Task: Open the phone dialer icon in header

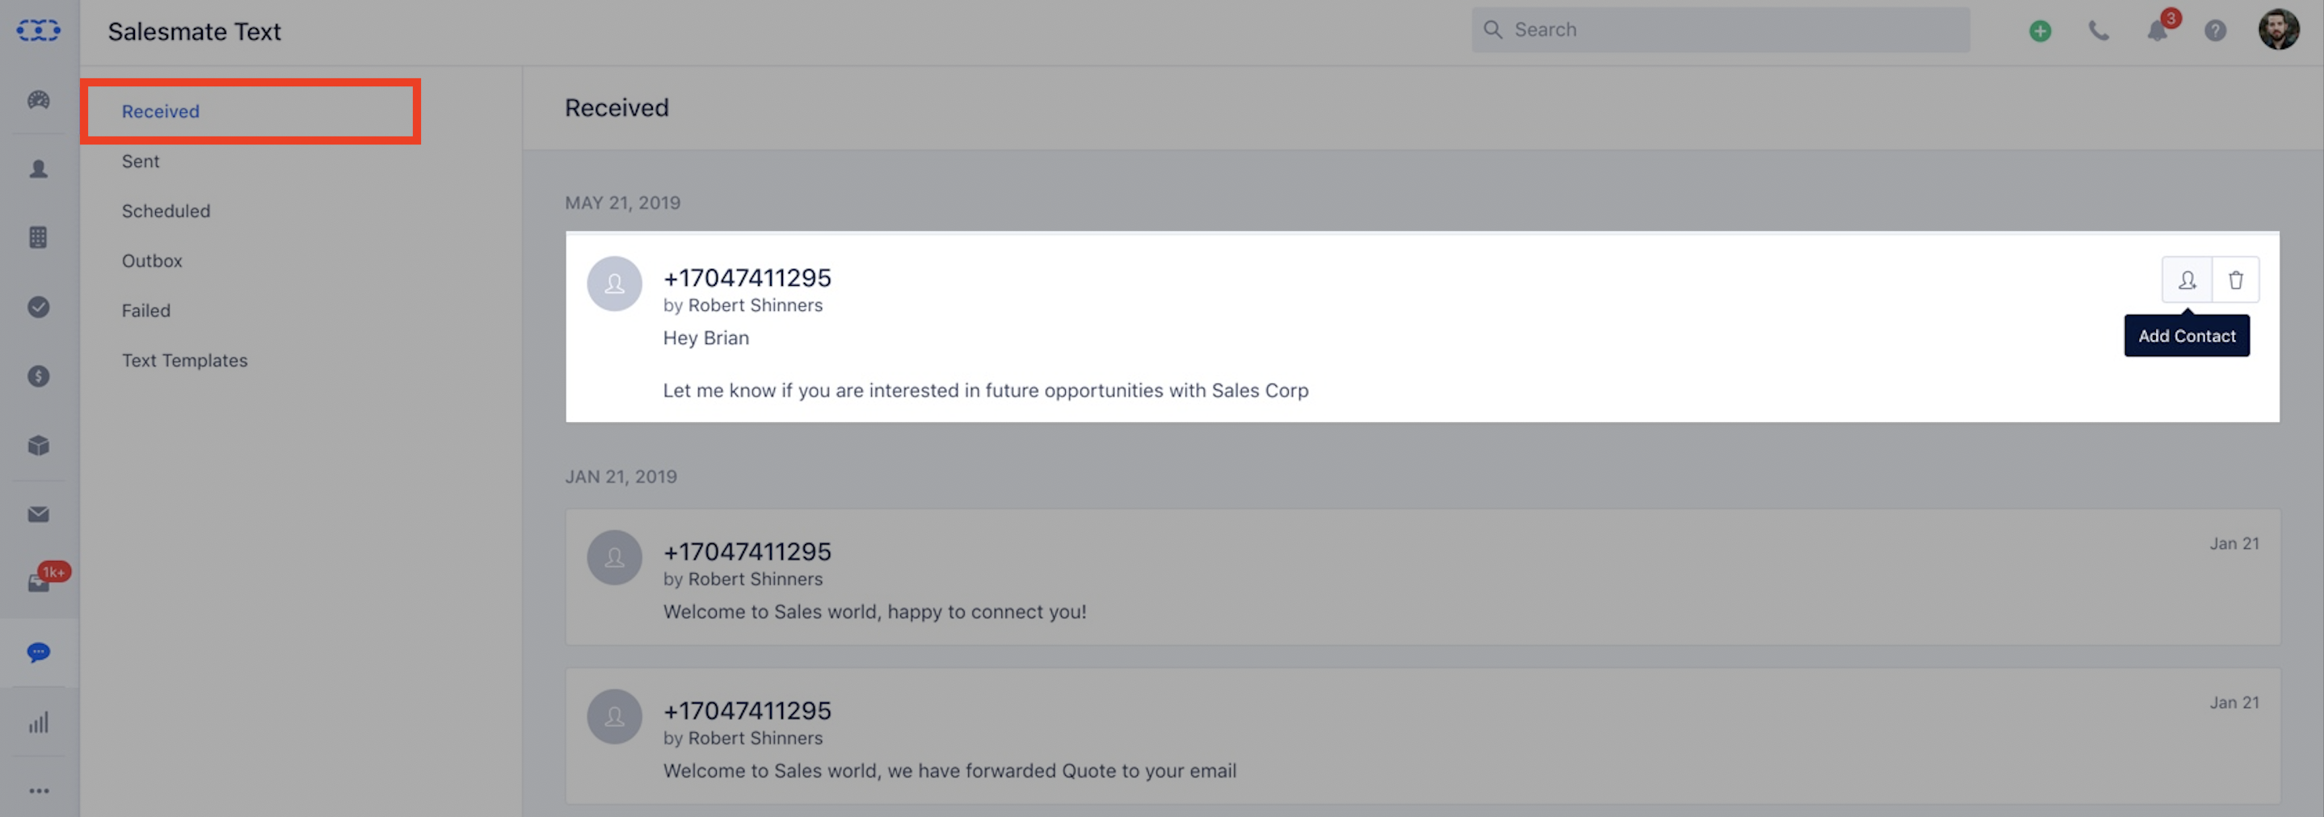Action: pos(2099,31)
